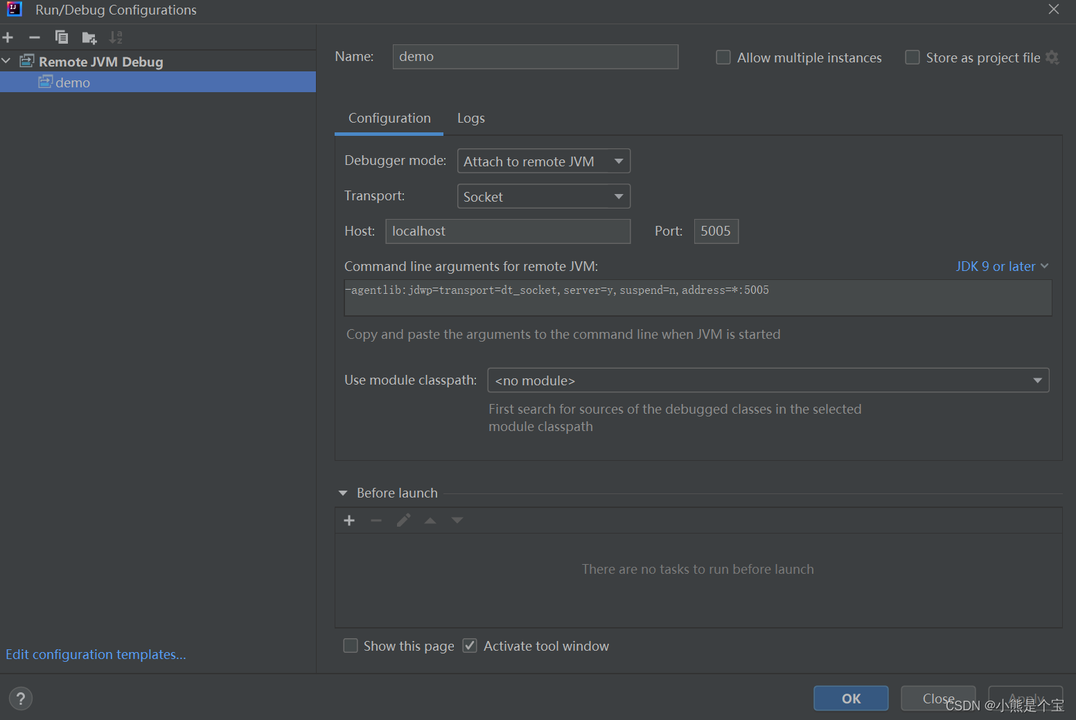Open Edit configuration templates
The height and width of the screenshot is (720, 1076).
(96, 653)
